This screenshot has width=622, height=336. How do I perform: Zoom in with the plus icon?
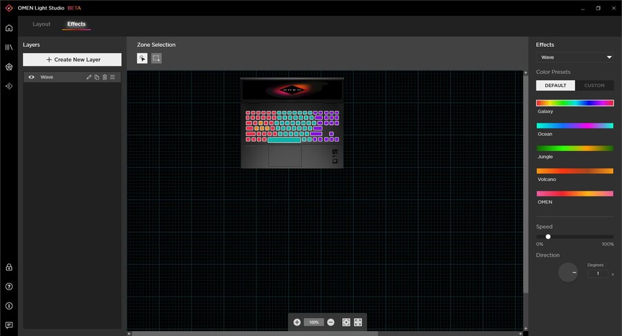[296, 322]
